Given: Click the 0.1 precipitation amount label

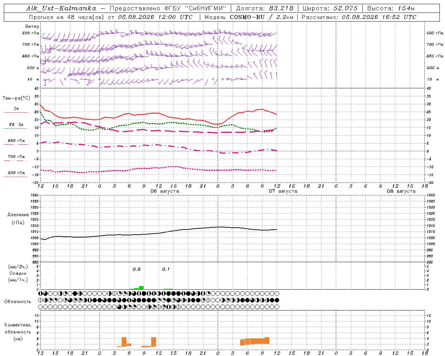Looking at the screenshot, I should pos(166,269).
